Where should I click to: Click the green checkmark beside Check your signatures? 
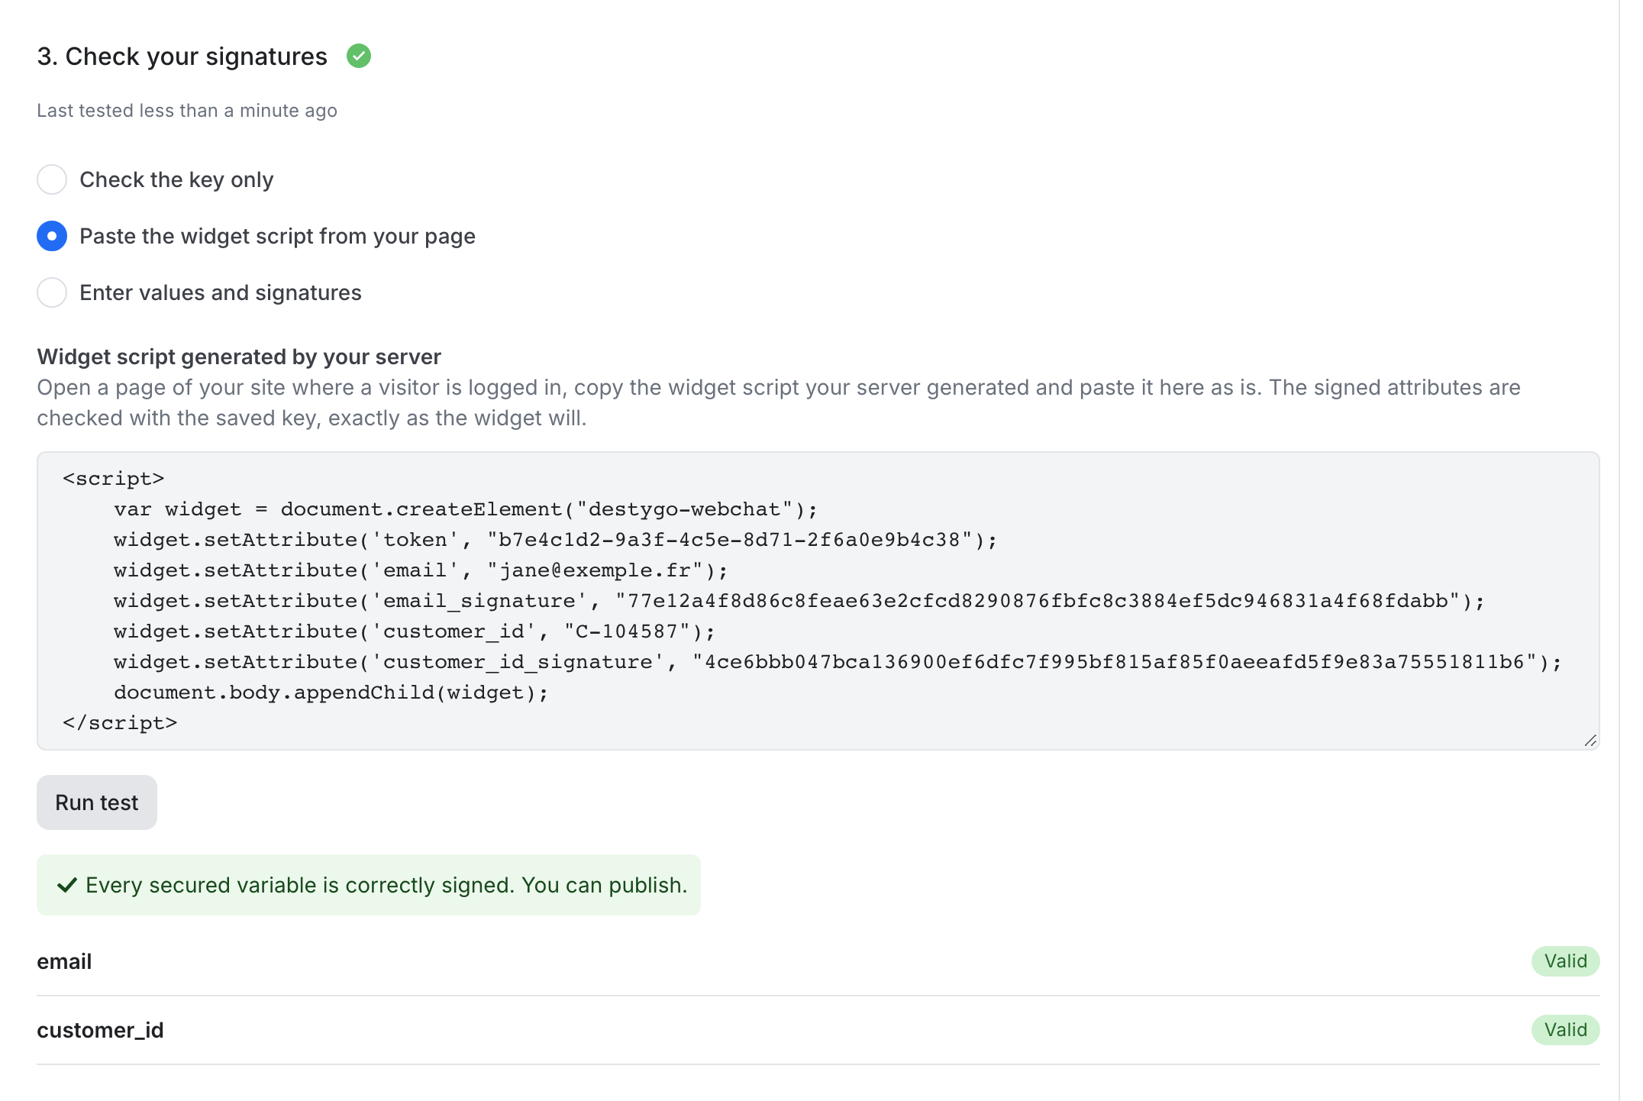coord(358,57)
